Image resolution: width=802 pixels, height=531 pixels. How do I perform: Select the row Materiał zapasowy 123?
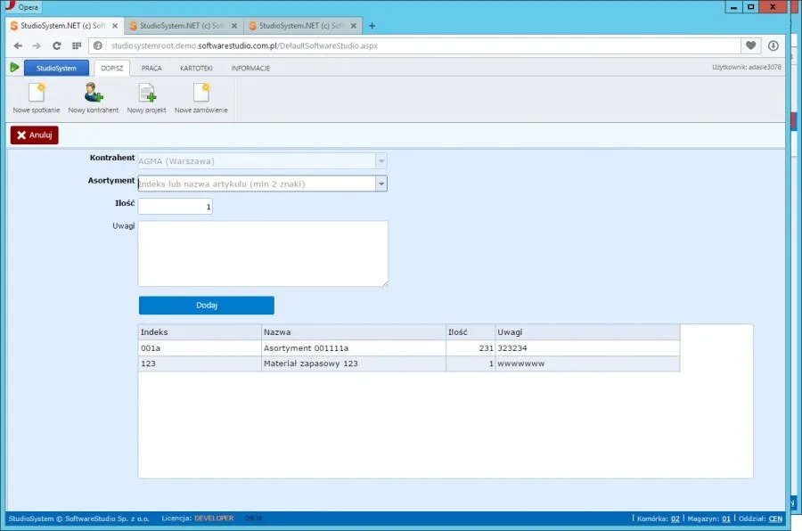(409, 364)
